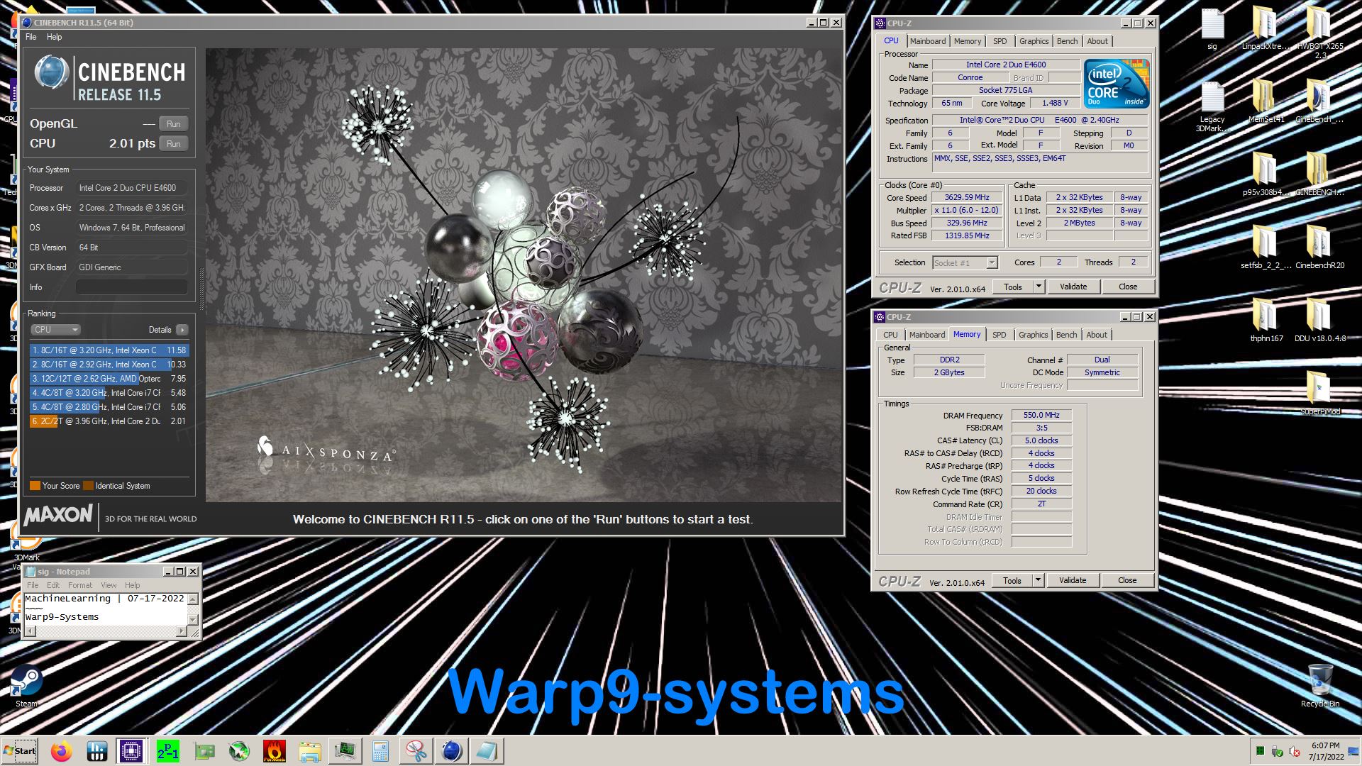Open the thphn167 desktop folder
Image resolution: width=1362 pixels, height=766 pixels.
[1266, 321]
